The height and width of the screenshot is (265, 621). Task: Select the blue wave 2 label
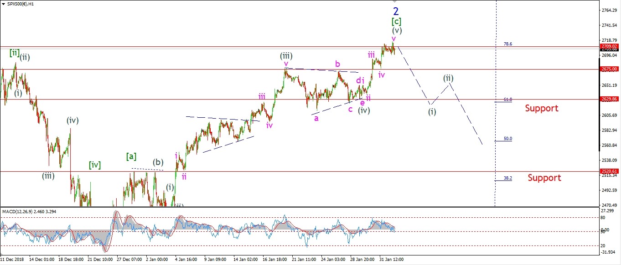[x=396, y=10]
